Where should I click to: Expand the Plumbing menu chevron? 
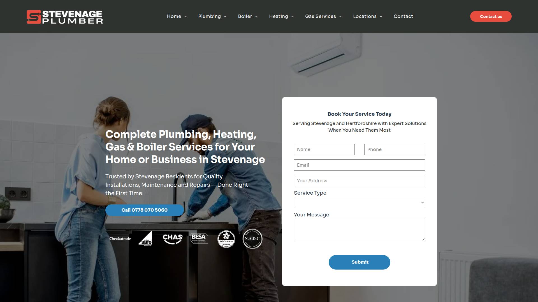225,16
